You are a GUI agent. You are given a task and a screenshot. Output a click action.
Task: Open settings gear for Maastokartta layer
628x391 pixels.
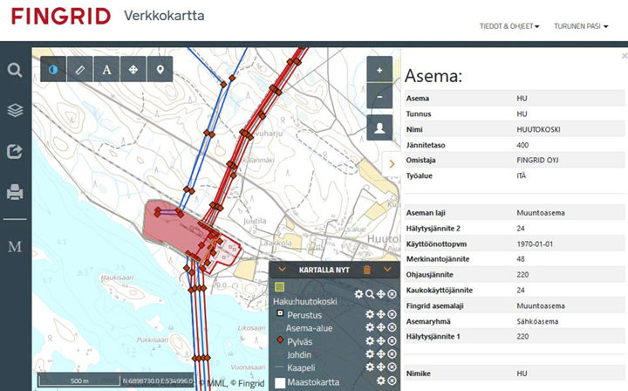click(x=381, y=381)
